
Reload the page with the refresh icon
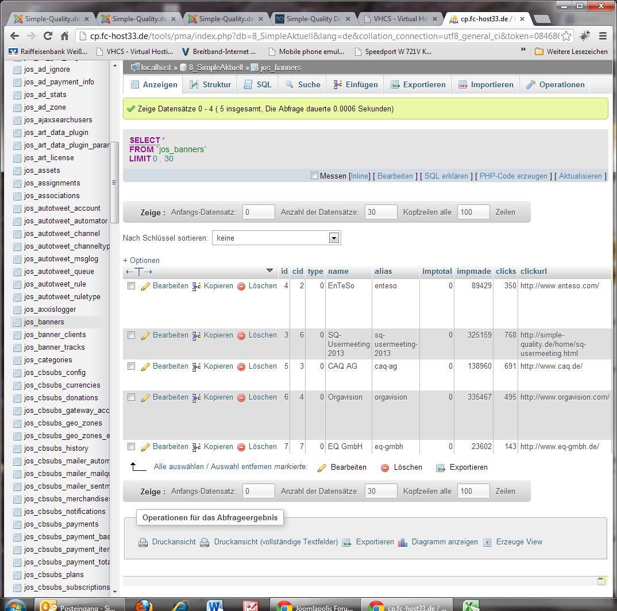(48, 36)
